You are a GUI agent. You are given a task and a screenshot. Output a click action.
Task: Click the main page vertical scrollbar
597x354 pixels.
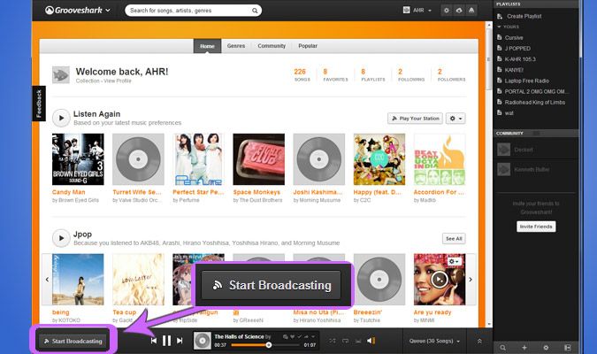[489, 59]
